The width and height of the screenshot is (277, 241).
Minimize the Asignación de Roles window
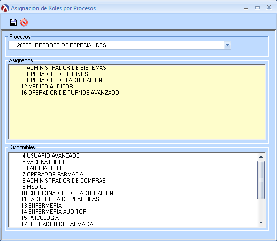tap(246, 8)
